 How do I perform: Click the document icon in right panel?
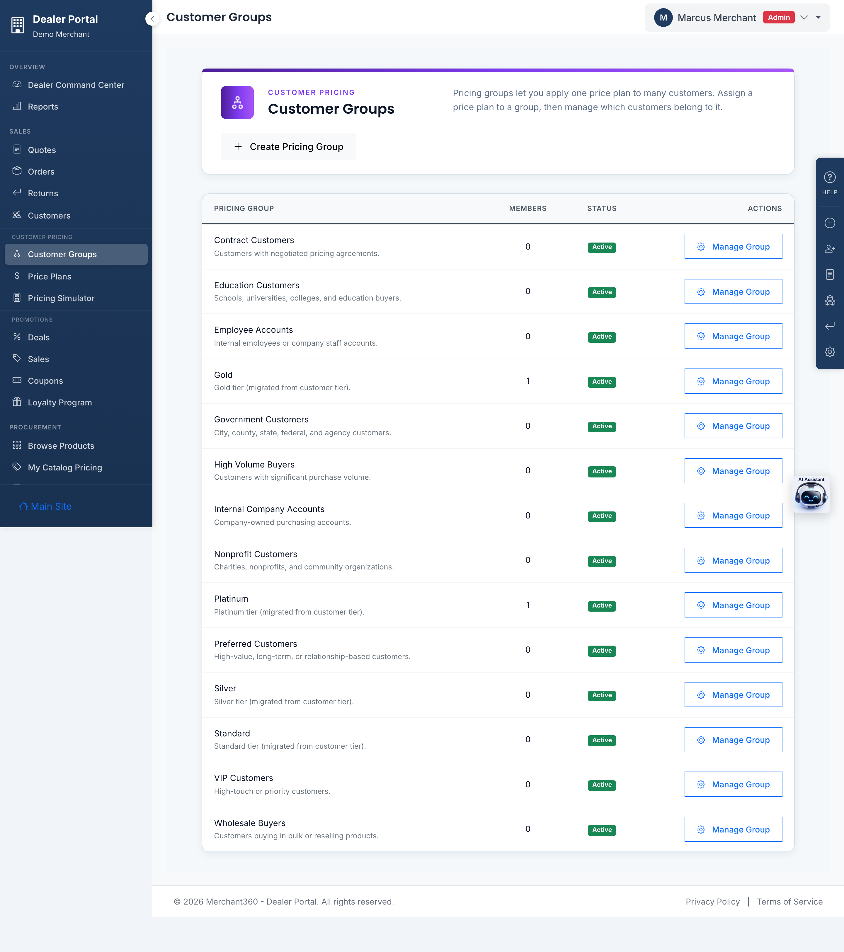pos(830,274)
